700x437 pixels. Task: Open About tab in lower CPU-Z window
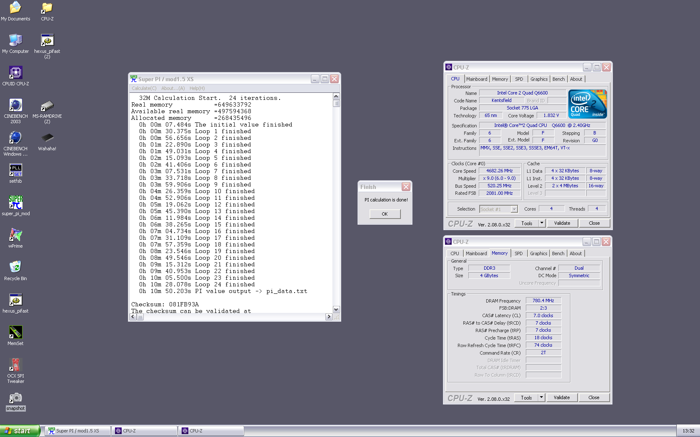[576, 253]
